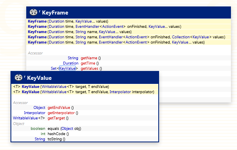Image resolution: width=237 pixels, height=150 pixels.
Task: Click the Accessor heading in the KeyValue card
Action: point(20,103)
